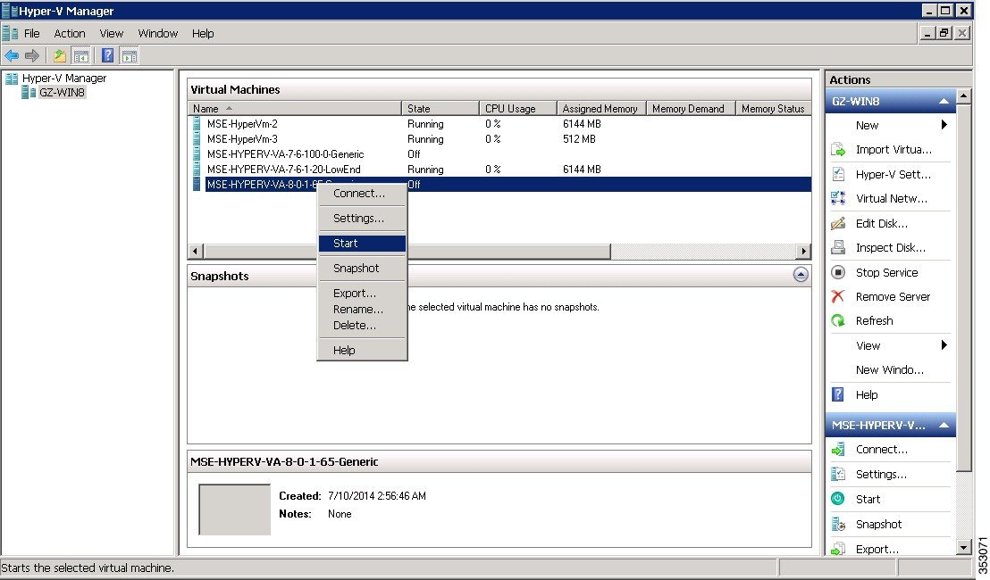Click the green Refresh icon
Screen dimensions: 990x580
coord(837,320)
